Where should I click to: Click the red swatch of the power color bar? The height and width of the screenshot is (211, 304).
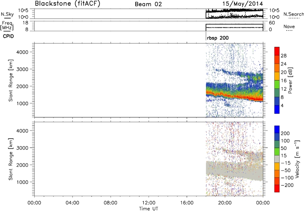(x=277, y=51)
